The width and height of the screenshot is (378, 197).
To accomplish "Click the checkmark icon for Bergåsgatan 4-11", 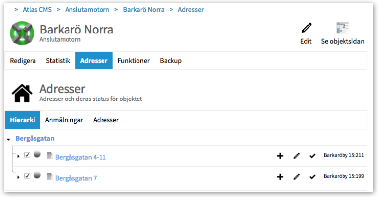I will pos(312,156).
